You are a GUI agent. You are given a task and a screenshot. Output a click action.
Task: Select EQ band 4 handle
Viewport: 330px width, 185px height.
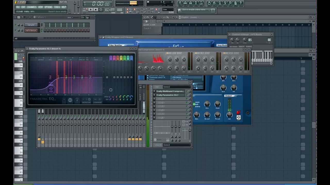(66, 77)
